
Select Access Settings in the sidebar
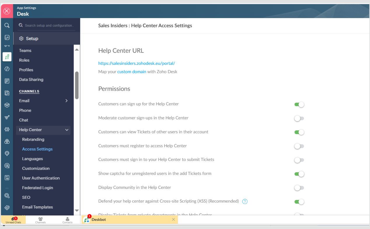37,149
